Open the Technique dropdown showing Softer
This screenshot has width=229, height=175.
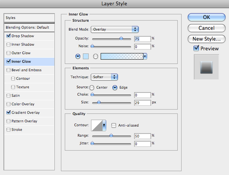click(104, 77)
